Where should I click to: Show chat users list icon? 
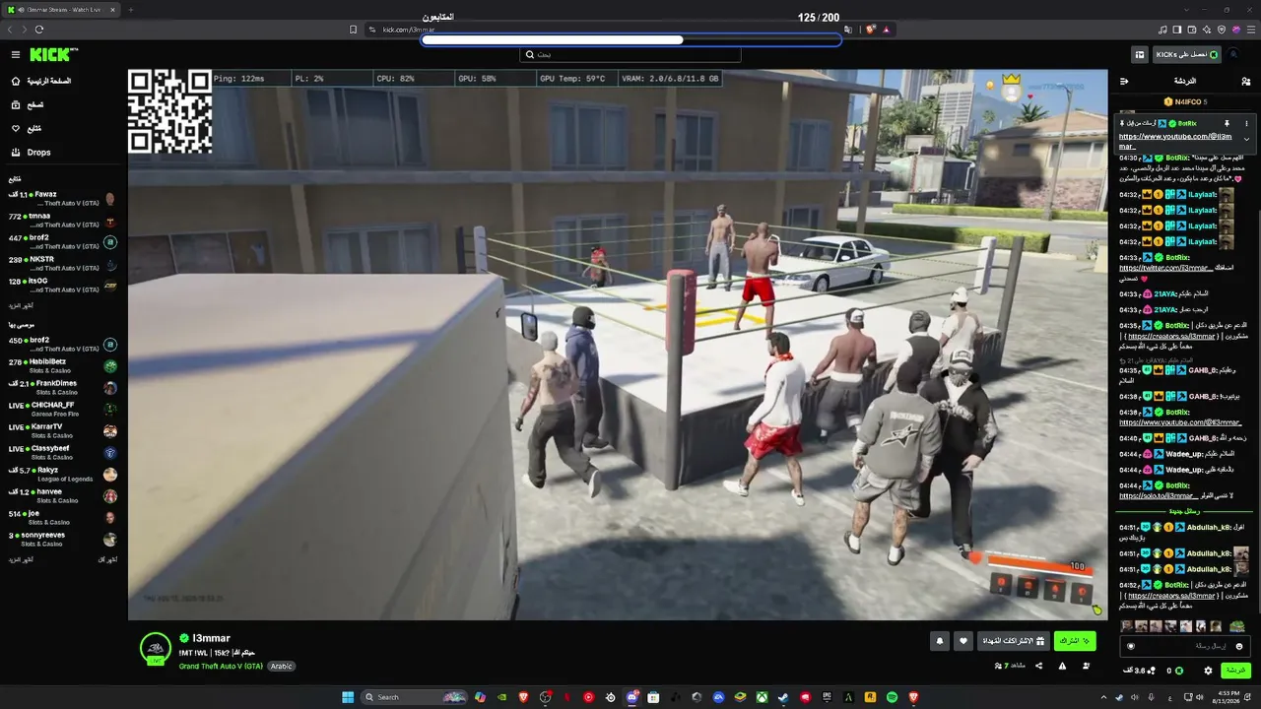pyautogui.click(x=1244, y=81)
